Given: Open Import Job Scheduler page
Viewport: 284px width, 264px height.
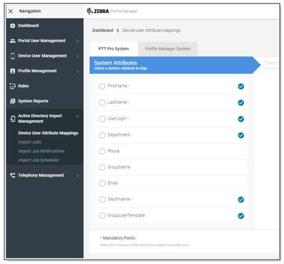Looking at the screenshot, I should click(39, 160).
